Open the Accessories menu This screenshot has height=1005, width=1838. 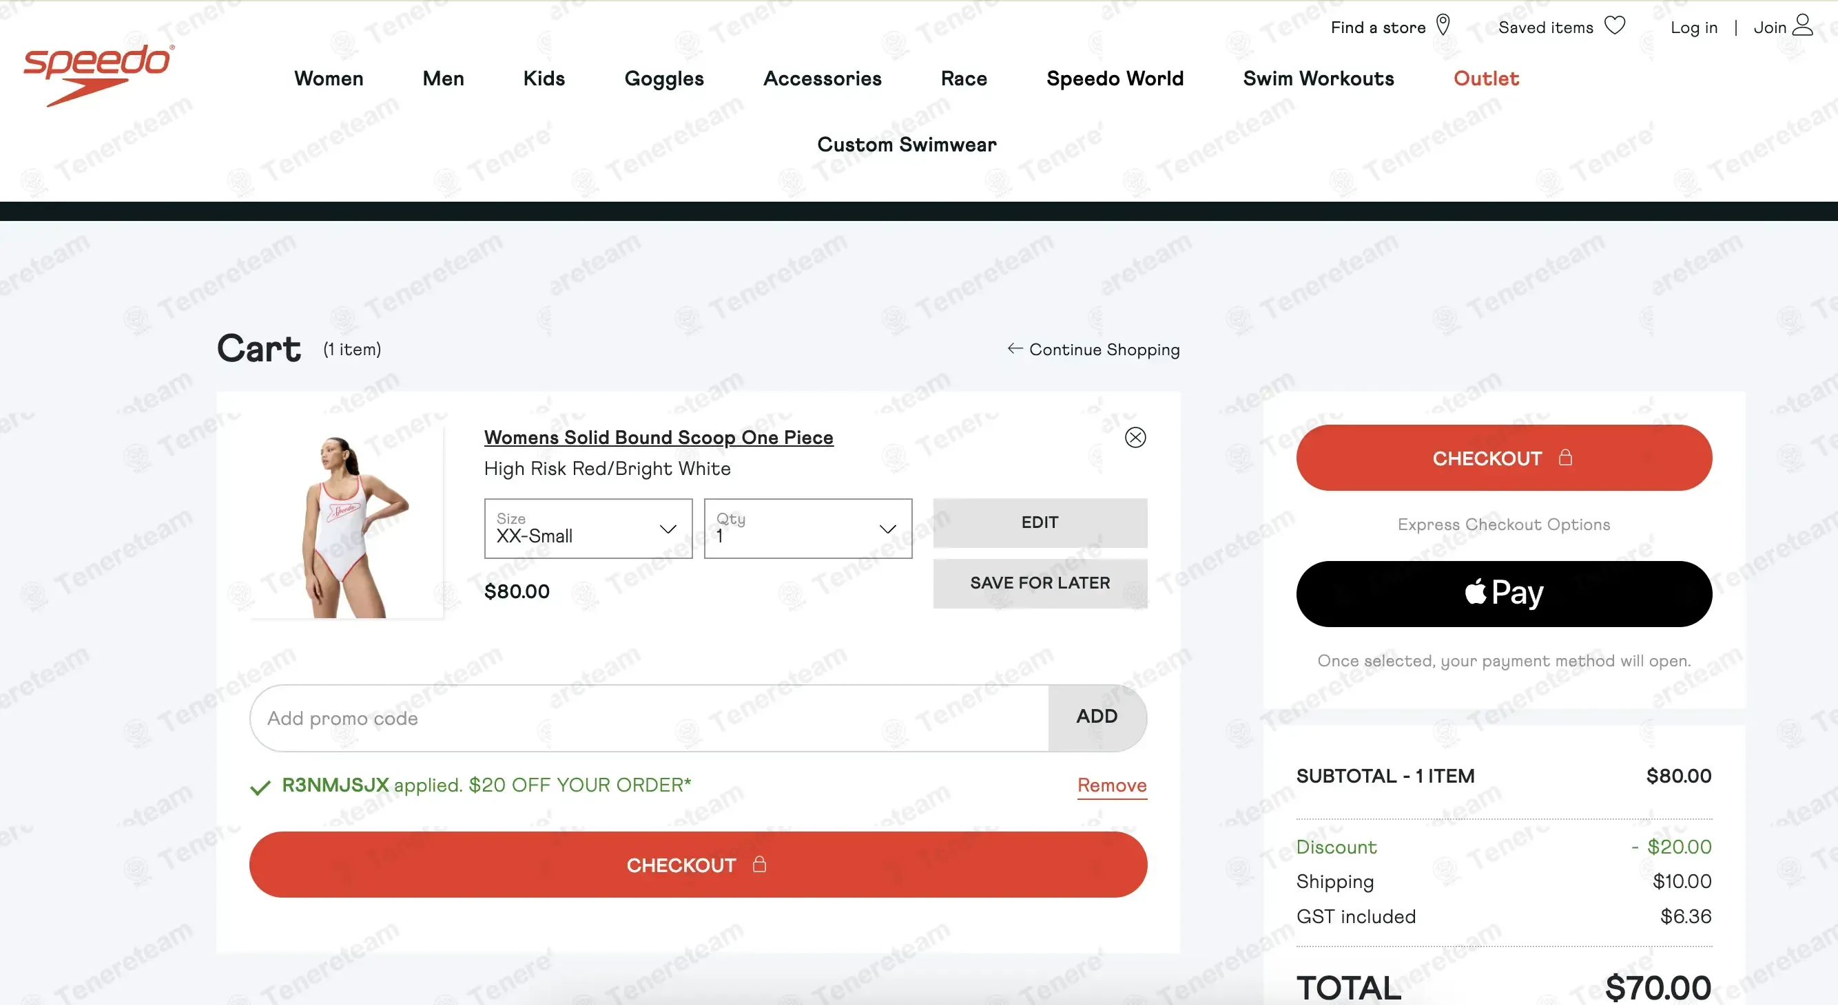click(822, 78)
